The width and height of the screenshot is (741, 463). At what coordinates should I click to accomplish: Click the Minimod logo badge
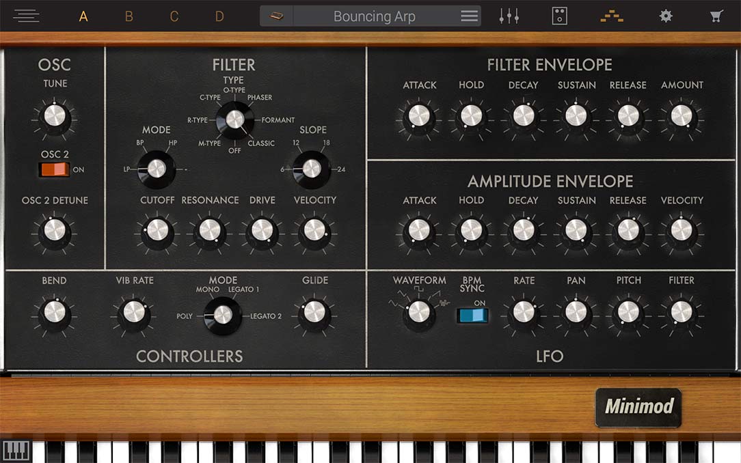(638, 407)
